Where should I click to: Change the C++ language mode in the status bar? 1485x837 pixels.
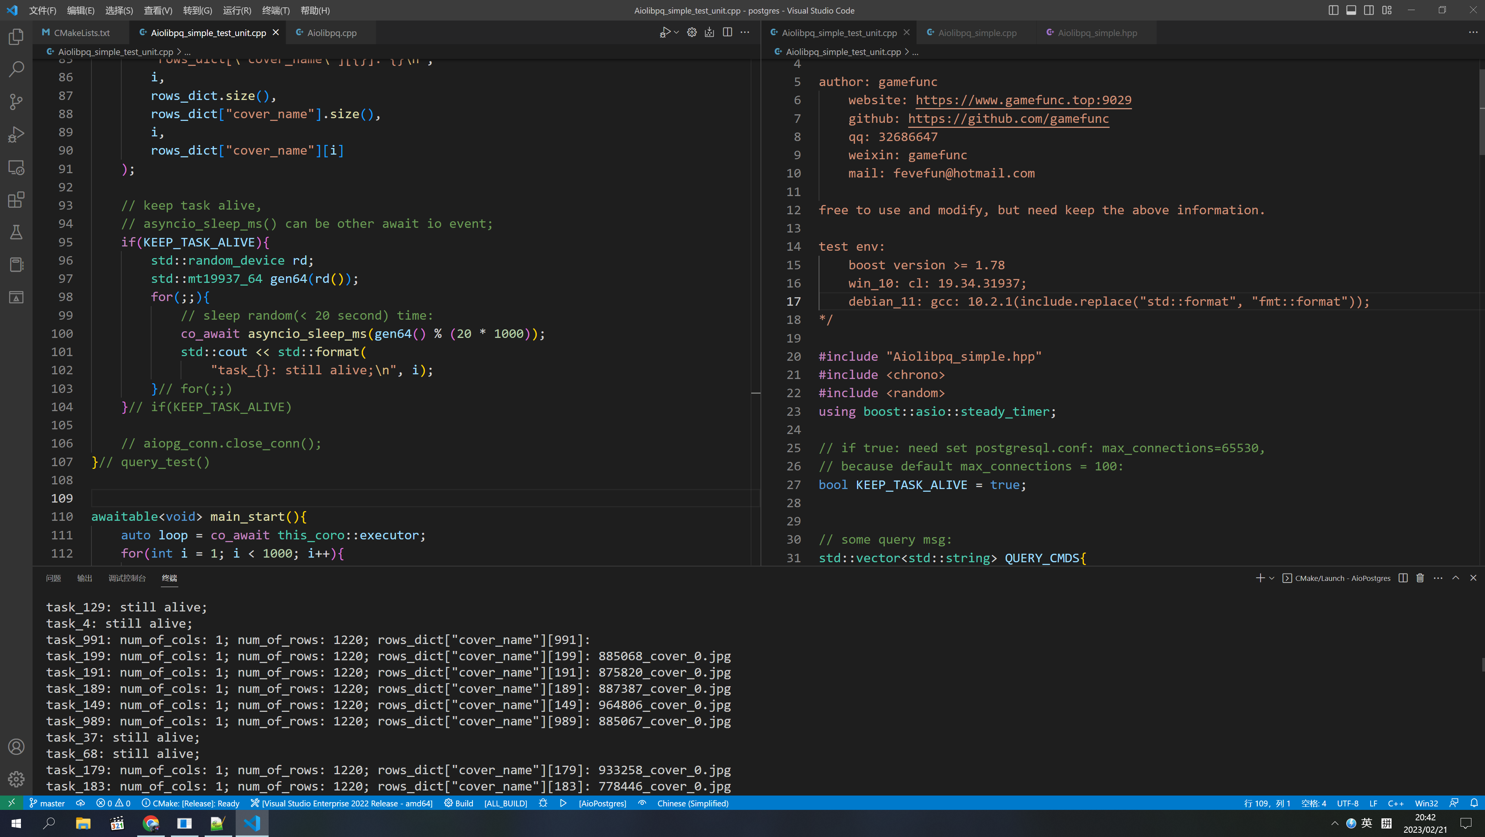pos(1395,803)
